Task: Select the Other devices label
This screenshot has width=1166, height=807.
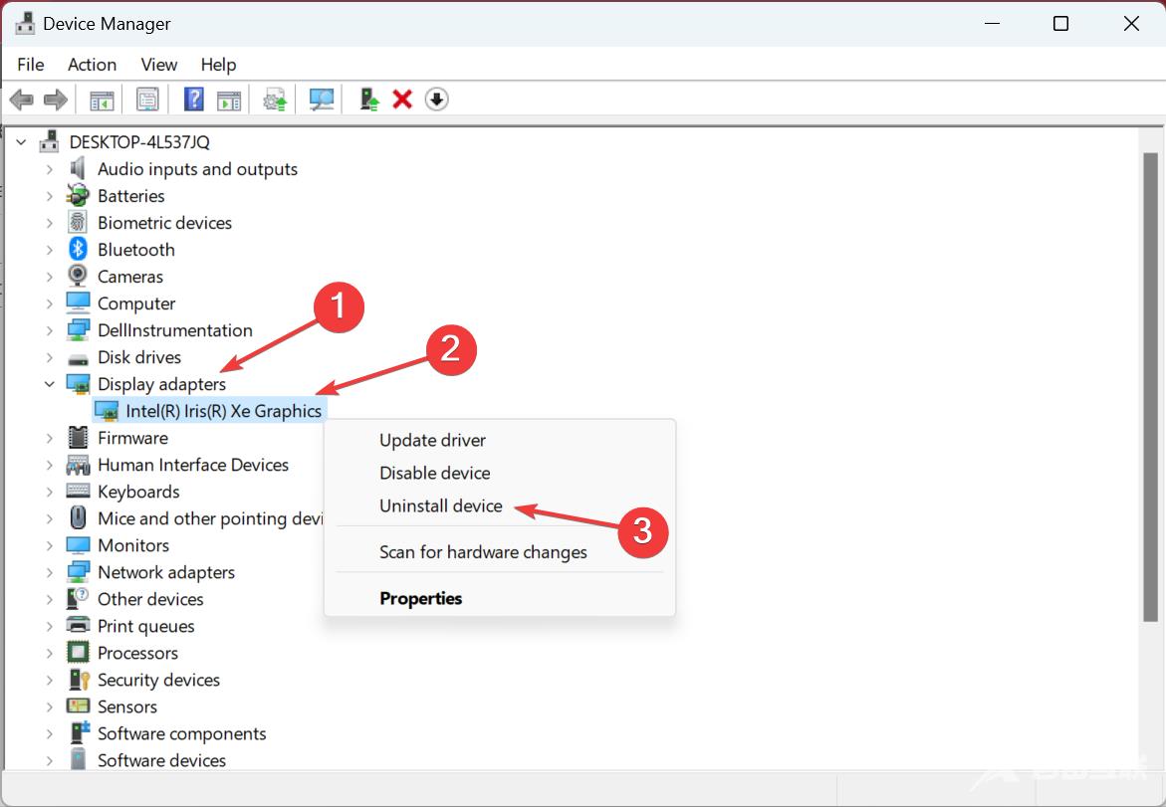Action: pyautogui.click(x=150, y=599)
